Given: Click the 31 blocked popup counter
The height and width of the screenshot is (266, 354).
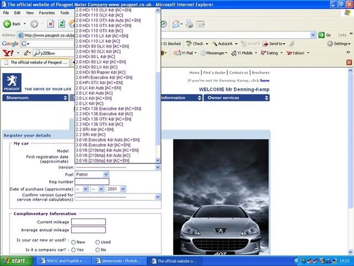Looking at the screenshot, I should coord(171,43).
